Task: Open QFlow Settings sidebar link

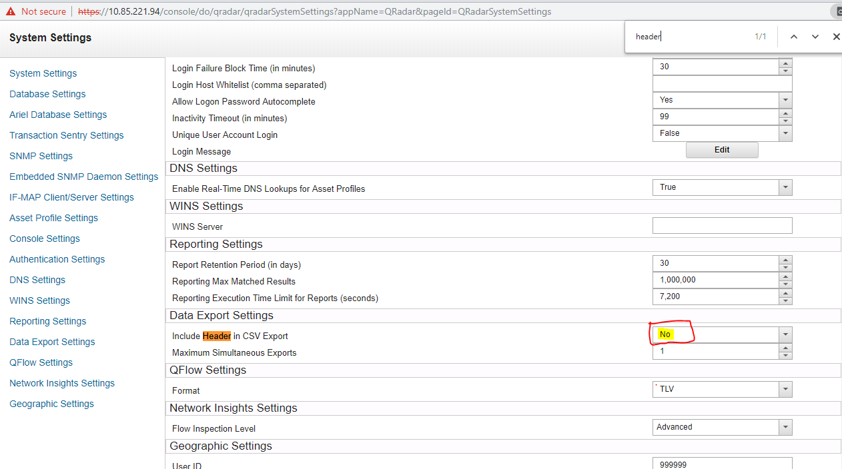Action: [x=41, y=362]
